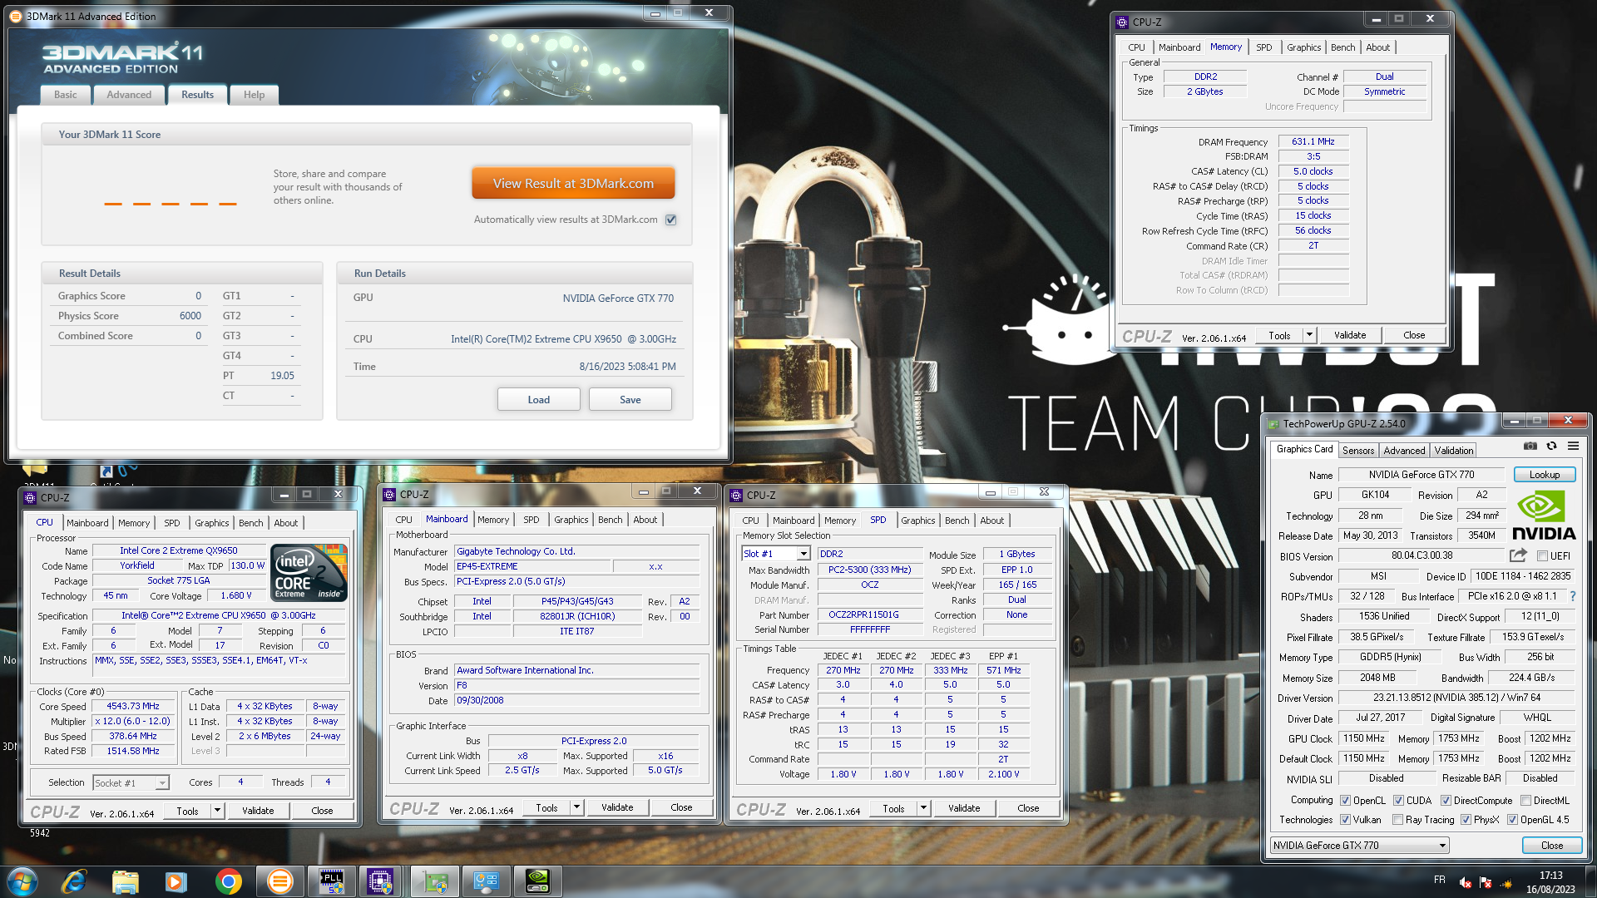Click the Save button in Run Details
This screenshot has height=898, width=1597.
[630, 400]
